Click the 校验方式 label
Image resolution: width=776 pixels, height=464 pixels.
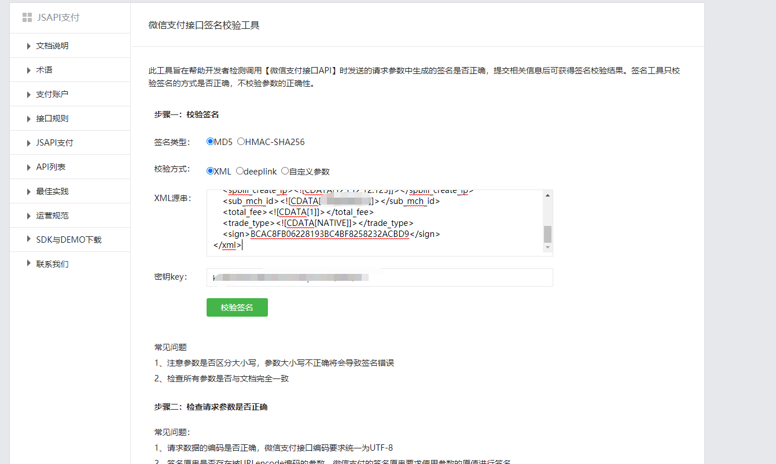pos(172,169)
